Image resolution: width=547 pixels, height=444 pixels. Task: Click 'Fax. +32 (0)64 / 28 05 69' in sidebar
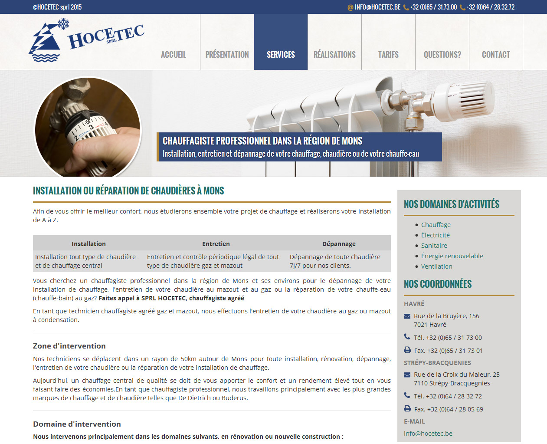pyautogui.click(x=449, y=409)
